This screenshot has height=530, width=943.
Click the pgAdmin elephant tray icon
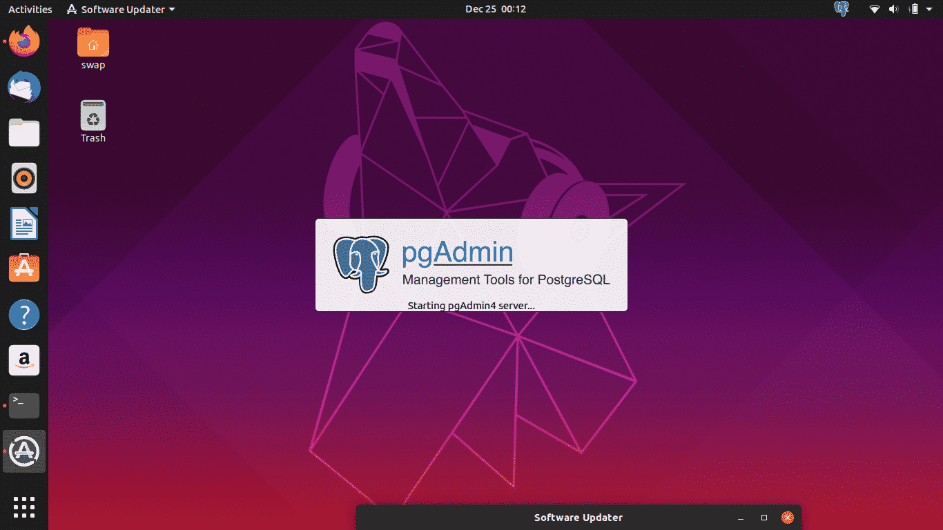pos(842,9)
